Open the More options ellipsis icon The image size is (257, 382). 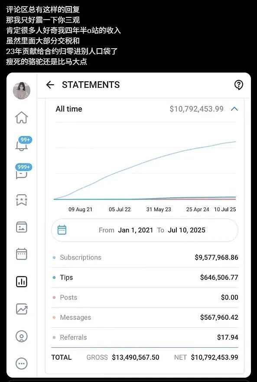click(x=22, y=364)
